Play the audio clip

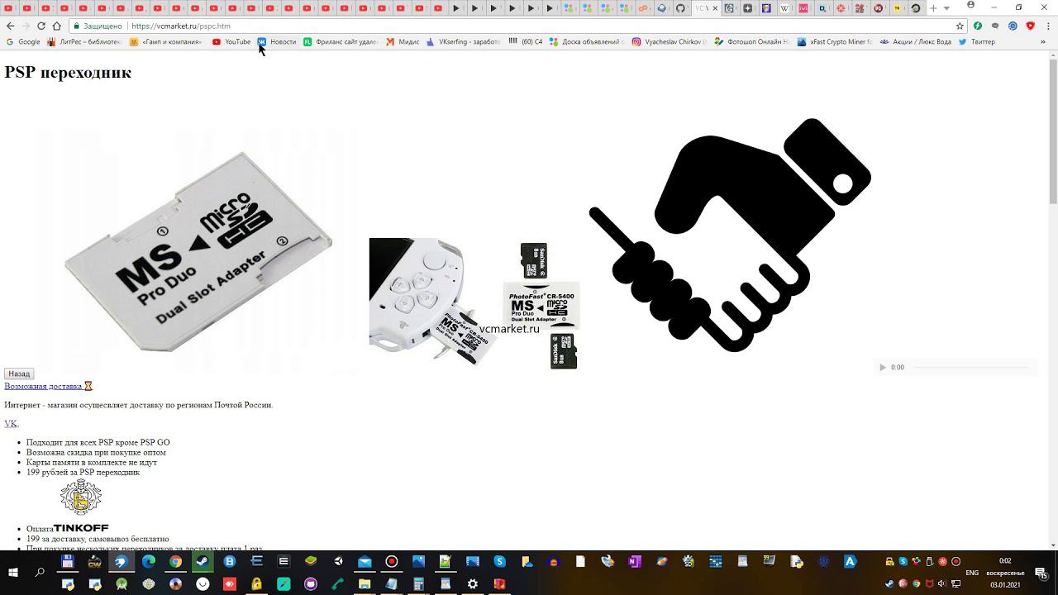[x=883, y=367]
